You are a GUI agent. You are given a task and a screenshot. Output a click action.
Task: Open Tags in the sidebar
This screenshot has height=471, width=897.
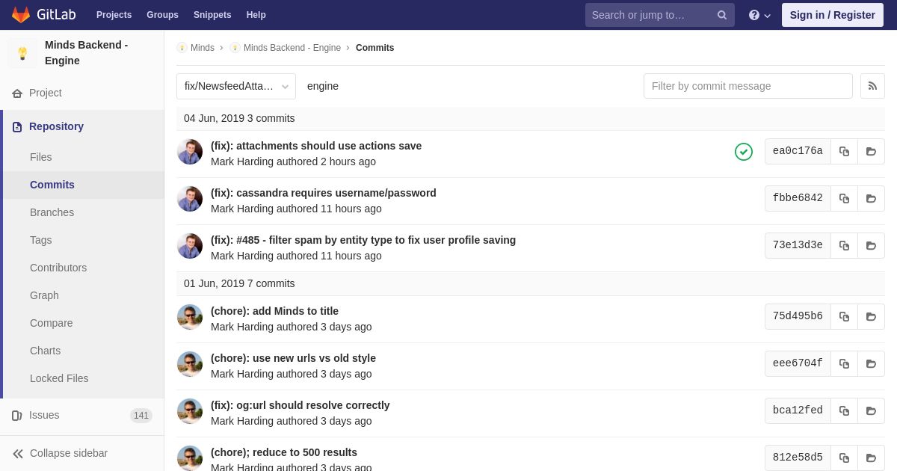tap(41, 240)
